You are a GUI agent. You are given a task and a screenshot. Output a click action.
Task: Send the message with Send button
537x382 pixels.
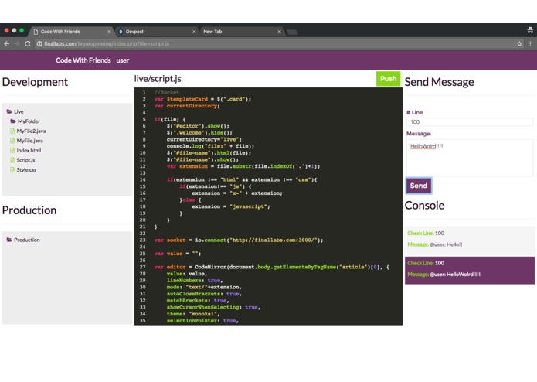419,186
